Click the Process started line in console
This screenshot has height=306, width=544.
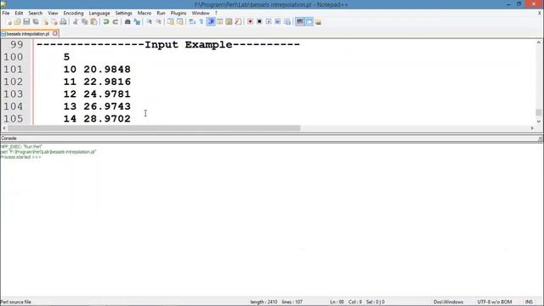[20, 157]
